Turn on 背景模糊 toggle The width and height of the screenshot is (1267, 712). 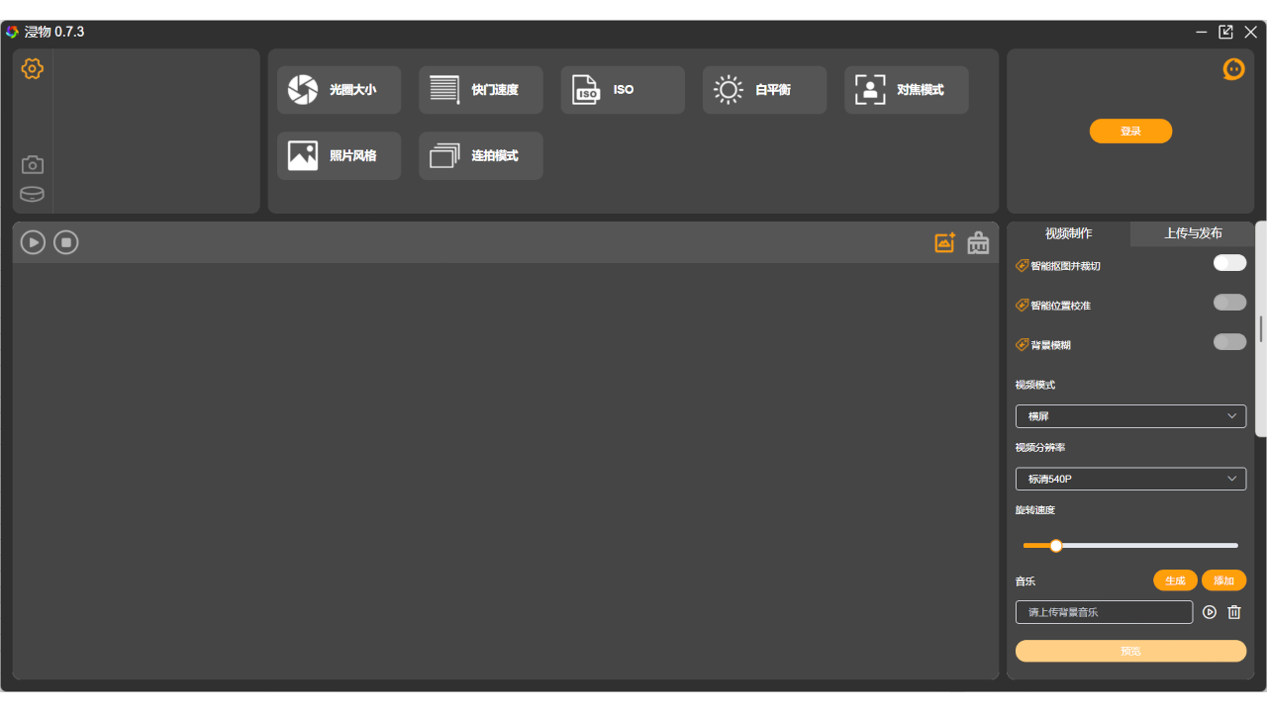(x=1229, y=342)
